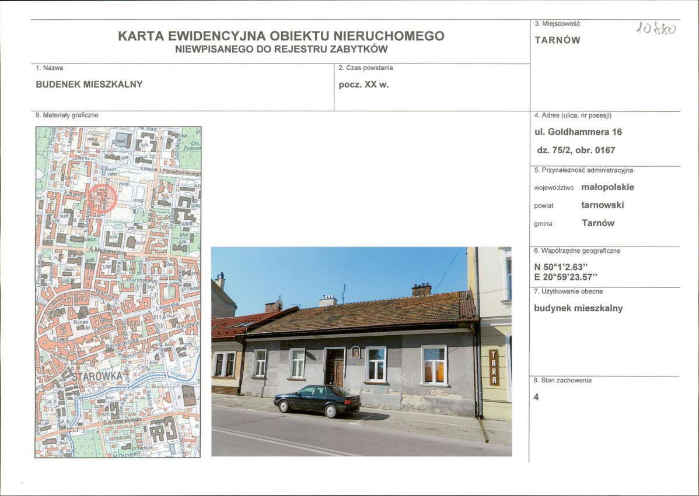Click the red location circle on the map
Image resolution: width=699 pixels, height=496 pixels.
(x=103, y=198)
